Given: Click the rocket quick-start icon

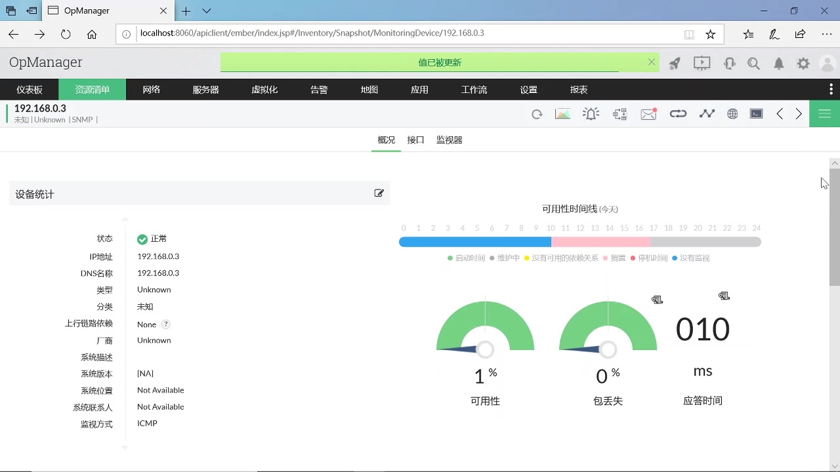Looking at the screenshot, I should click(675, 64).
